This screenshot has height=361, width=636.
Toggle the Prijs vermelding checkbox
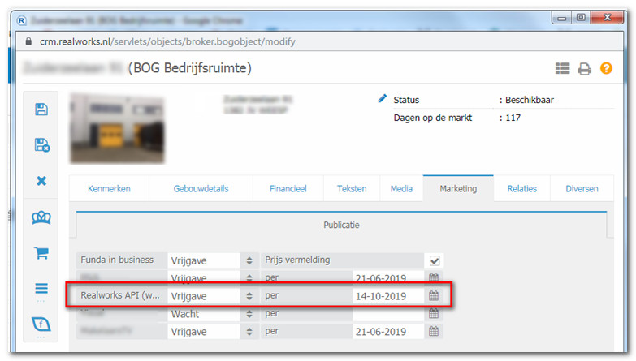(435, 260)
